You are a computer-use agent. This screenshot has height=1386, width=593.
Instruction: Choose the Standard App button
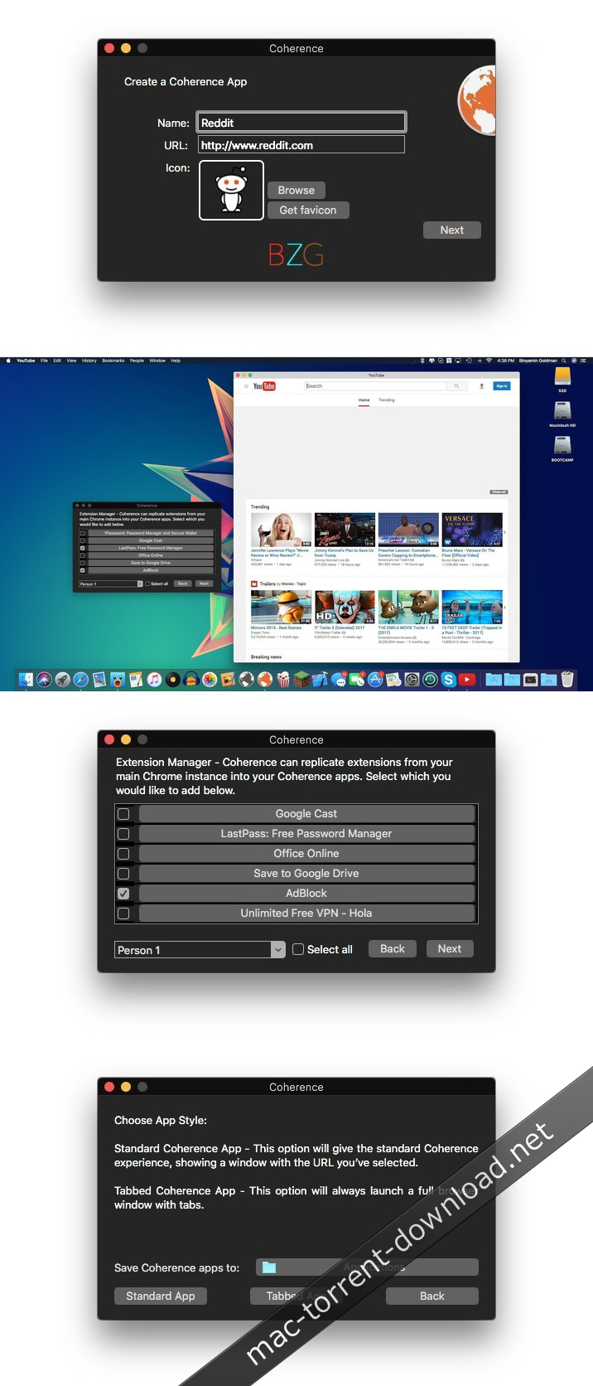(x=161, y=1296)
